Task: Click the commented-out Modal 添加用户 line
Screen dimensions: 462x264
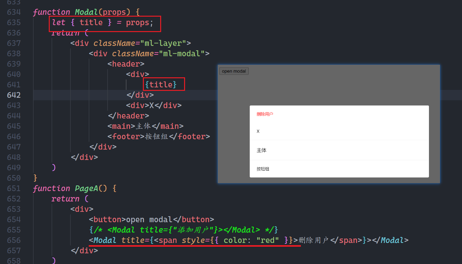Action: 183,230
